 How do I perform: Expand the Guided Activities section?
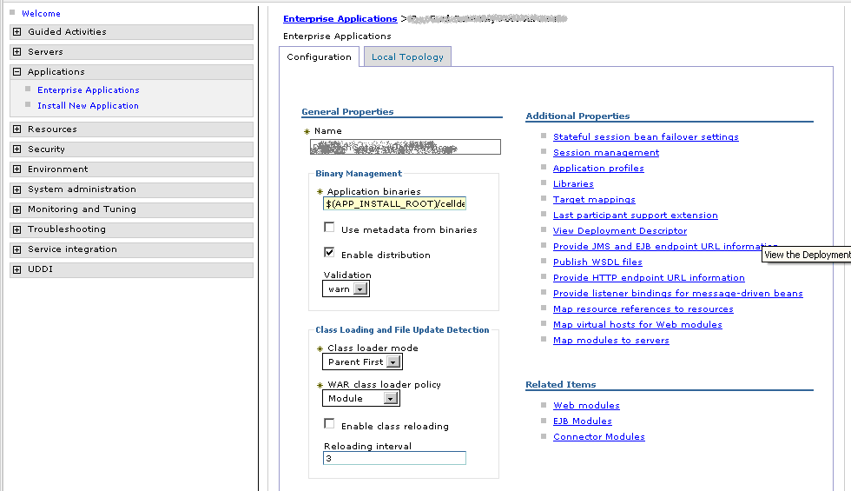tap(17, 32)
